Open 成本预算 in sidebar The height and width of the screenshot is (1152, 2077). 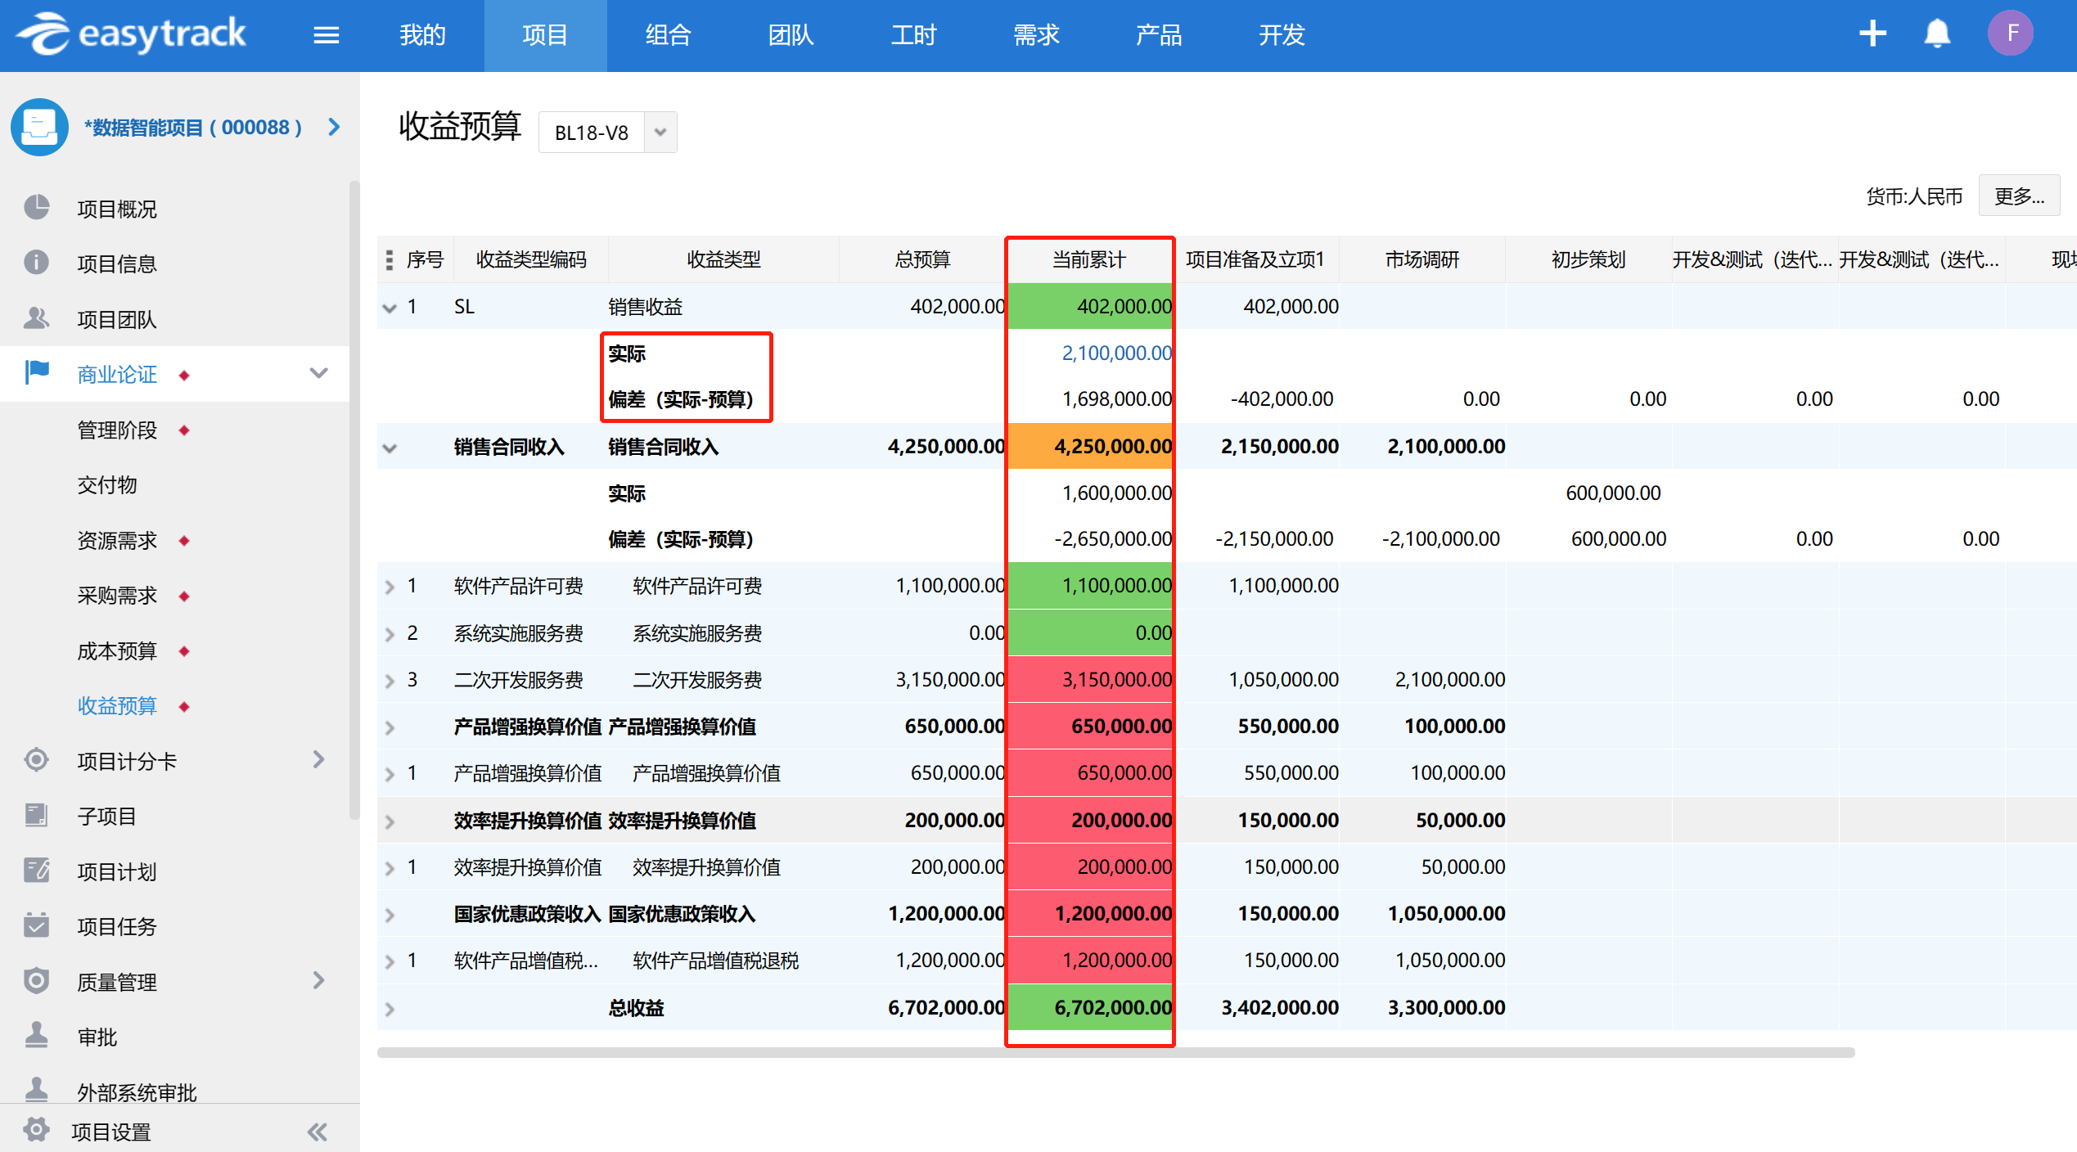pyautogui.click(x=117, y=650)
